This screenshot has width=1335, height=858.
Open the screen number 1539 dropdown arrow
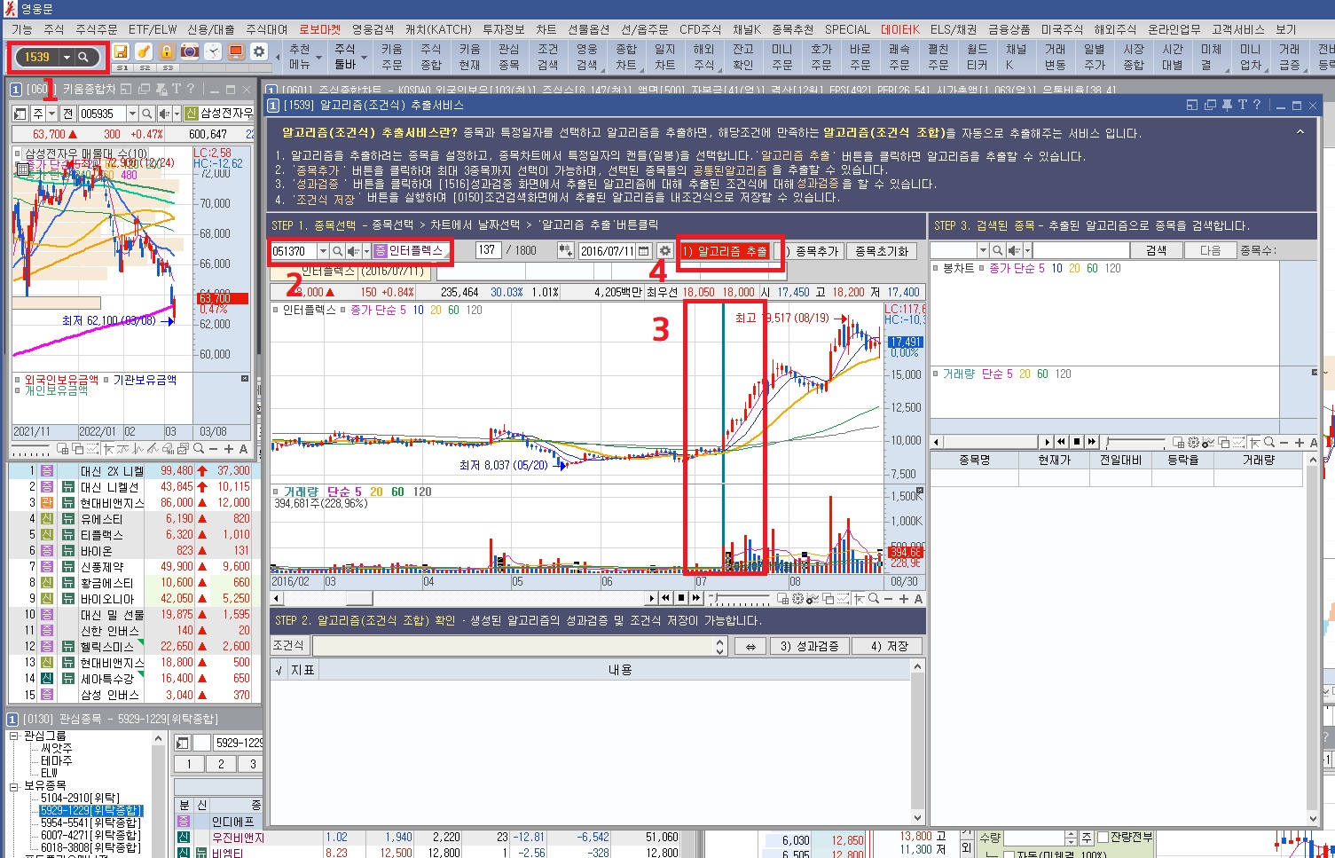[x=67, y=57]
